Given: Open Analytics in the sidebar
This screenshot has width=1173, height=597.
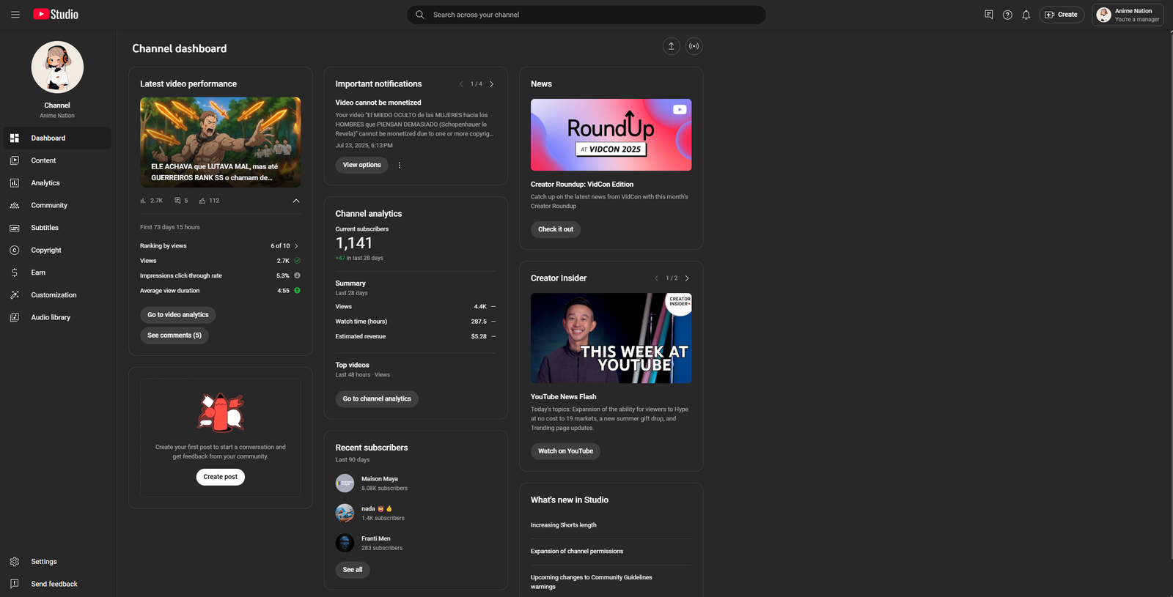Looking at the screenshot, I should pyautogui.click(x=57, y=183).
